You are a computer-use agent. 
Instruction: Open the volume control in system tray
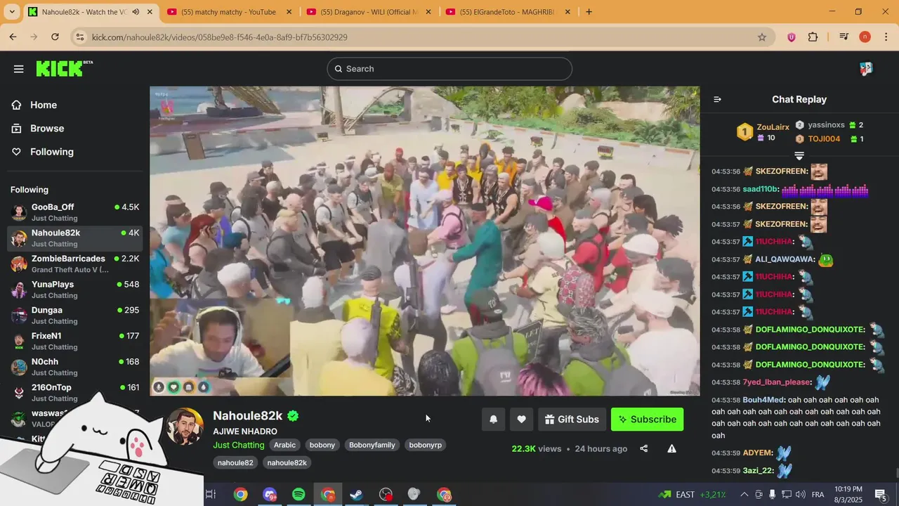click(801, 495)
